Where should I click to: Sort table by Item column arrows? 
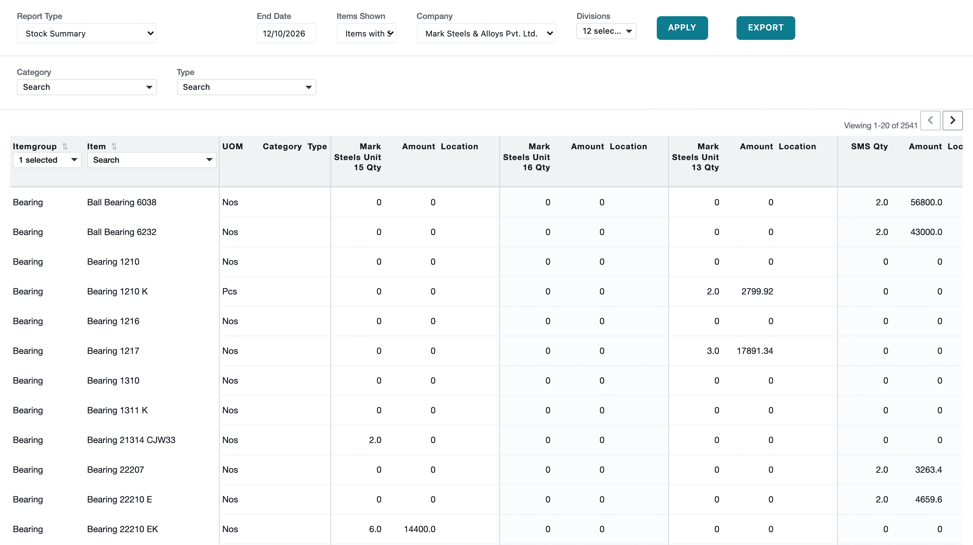click(x=114, y=147)
